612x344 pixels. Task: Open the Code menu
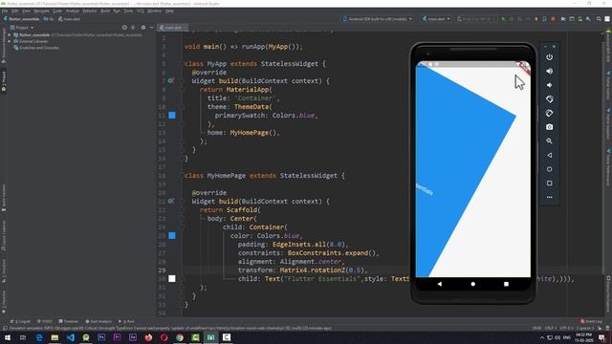pos(57,11)
